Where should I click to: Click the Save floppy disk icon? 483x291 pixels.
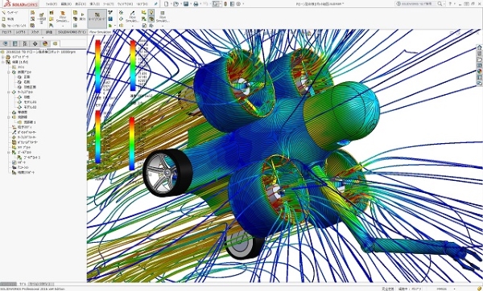coord(186,4)
